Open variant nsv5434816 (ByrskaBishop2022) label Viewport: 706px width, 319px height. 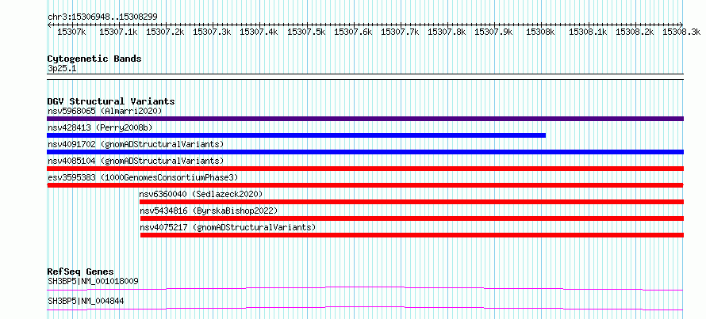pos(209,211)
